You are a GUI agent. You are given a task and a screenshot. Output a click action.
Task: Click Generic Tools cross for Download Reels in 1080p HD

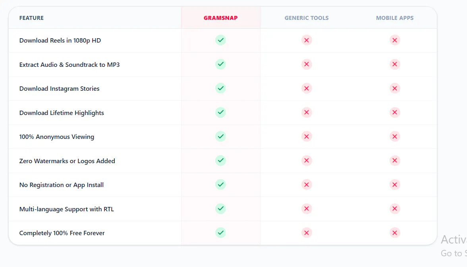tap(307, 40)
